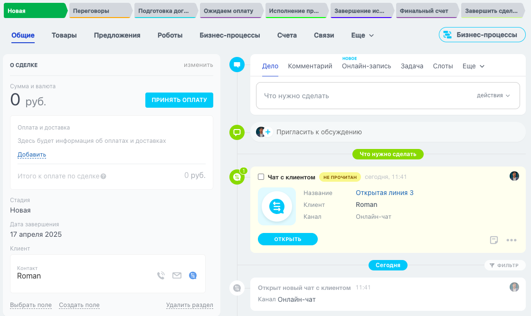Click the НЕ ПРОЧИТАН badge
This screenshot has width=531, height=316.
click(x=340, y=177)
